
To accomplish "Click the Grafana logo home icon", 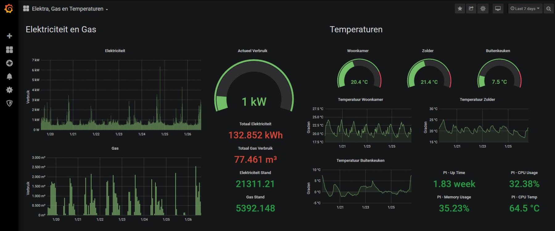I will coord(9,9).
